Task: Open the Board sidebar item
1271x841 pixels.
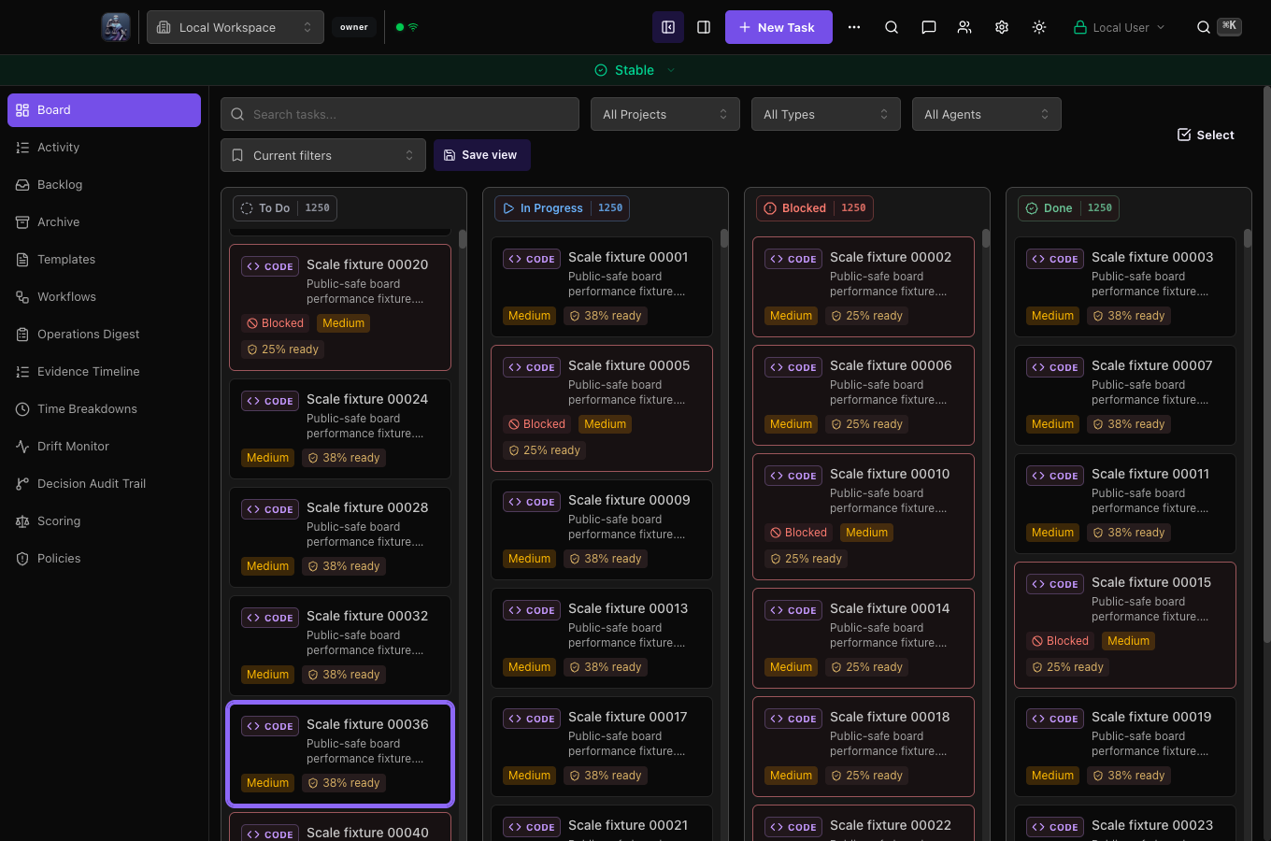Action: (104, 110)
